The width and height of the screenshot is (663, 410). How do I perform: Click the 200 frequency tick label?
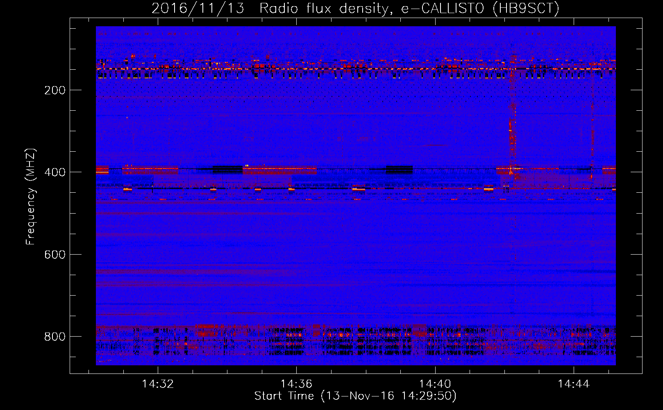(x=55, y=90)
